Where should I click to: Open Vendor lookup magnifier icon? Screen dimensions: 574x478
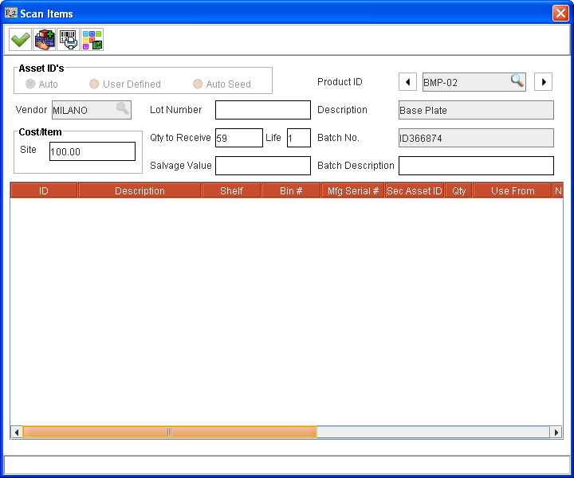(122, 109)
